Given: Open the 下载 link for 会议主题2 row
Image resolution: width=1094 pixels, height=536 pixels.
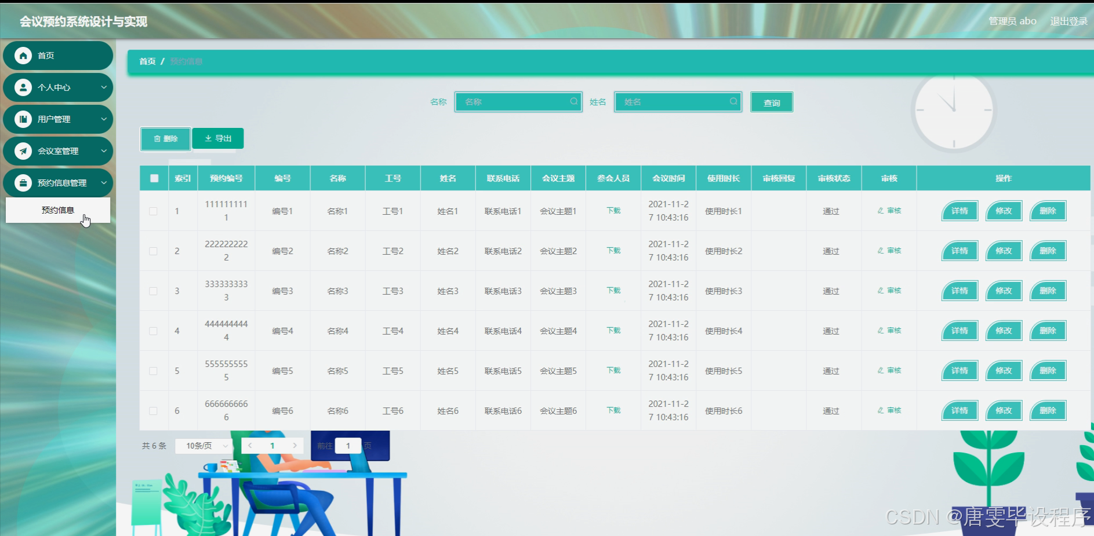Looking at the screenshot, I should coord(613,251).
